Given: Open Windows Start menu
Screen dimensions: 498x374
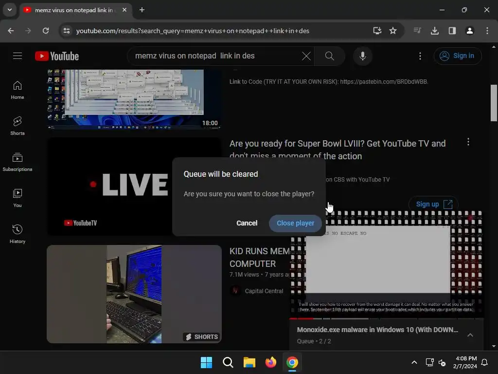Looking at the screenshot, I should tap(206, 362).
